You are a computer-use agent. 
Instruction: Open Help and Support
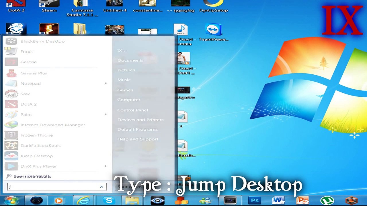[x=138, y=139]
